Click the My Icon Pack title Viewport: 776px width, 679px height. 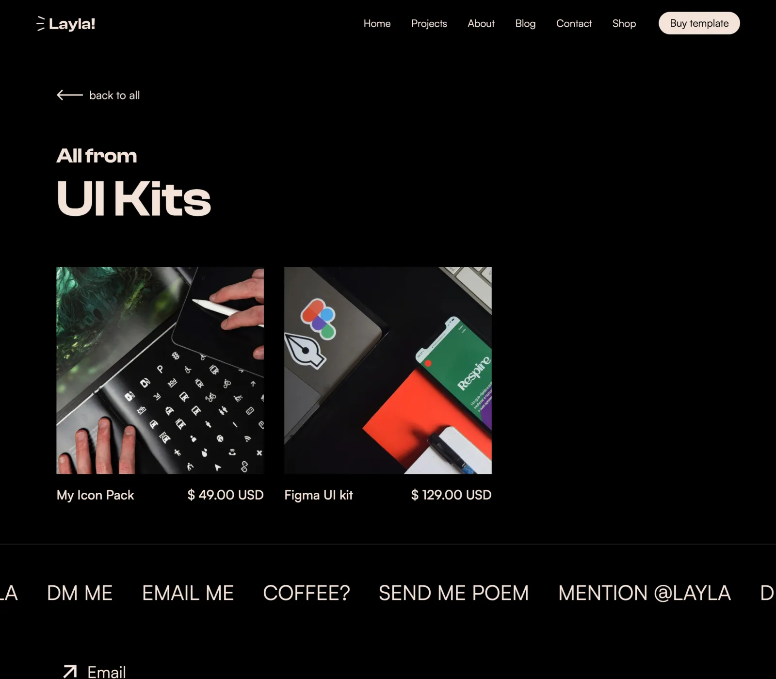(x=95, y=495)
